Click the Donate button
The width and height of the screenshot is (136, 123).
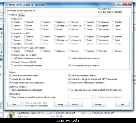(99, 105)
